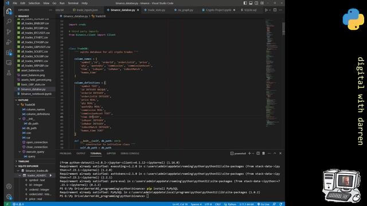Click the Python language mode status item
This screenshot has width=367, height=206.
(x=230, y=204)
